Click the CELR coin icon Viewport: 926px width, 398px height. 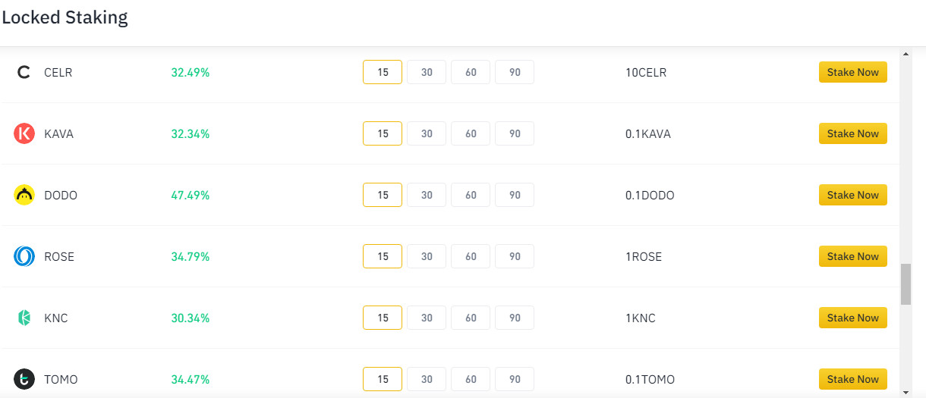click(24, 73)
